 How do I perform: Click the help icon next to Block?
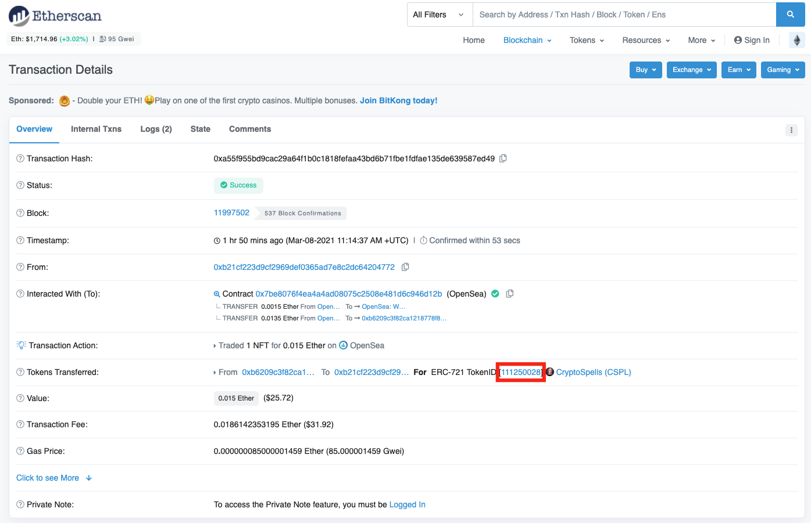click(20, 213)
